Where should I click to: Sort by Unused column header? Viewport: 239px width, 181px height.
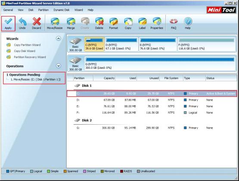click(x=148, y=78)
